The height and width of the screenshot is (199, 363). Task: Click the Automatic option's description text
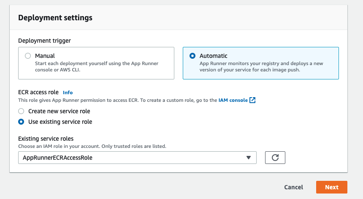pos(261,67)
